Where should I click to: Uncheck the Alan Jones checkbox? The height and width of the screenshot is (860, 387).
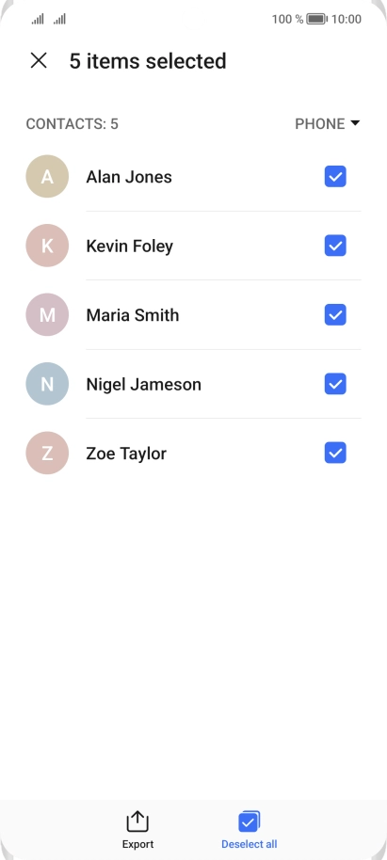point(335,177)
